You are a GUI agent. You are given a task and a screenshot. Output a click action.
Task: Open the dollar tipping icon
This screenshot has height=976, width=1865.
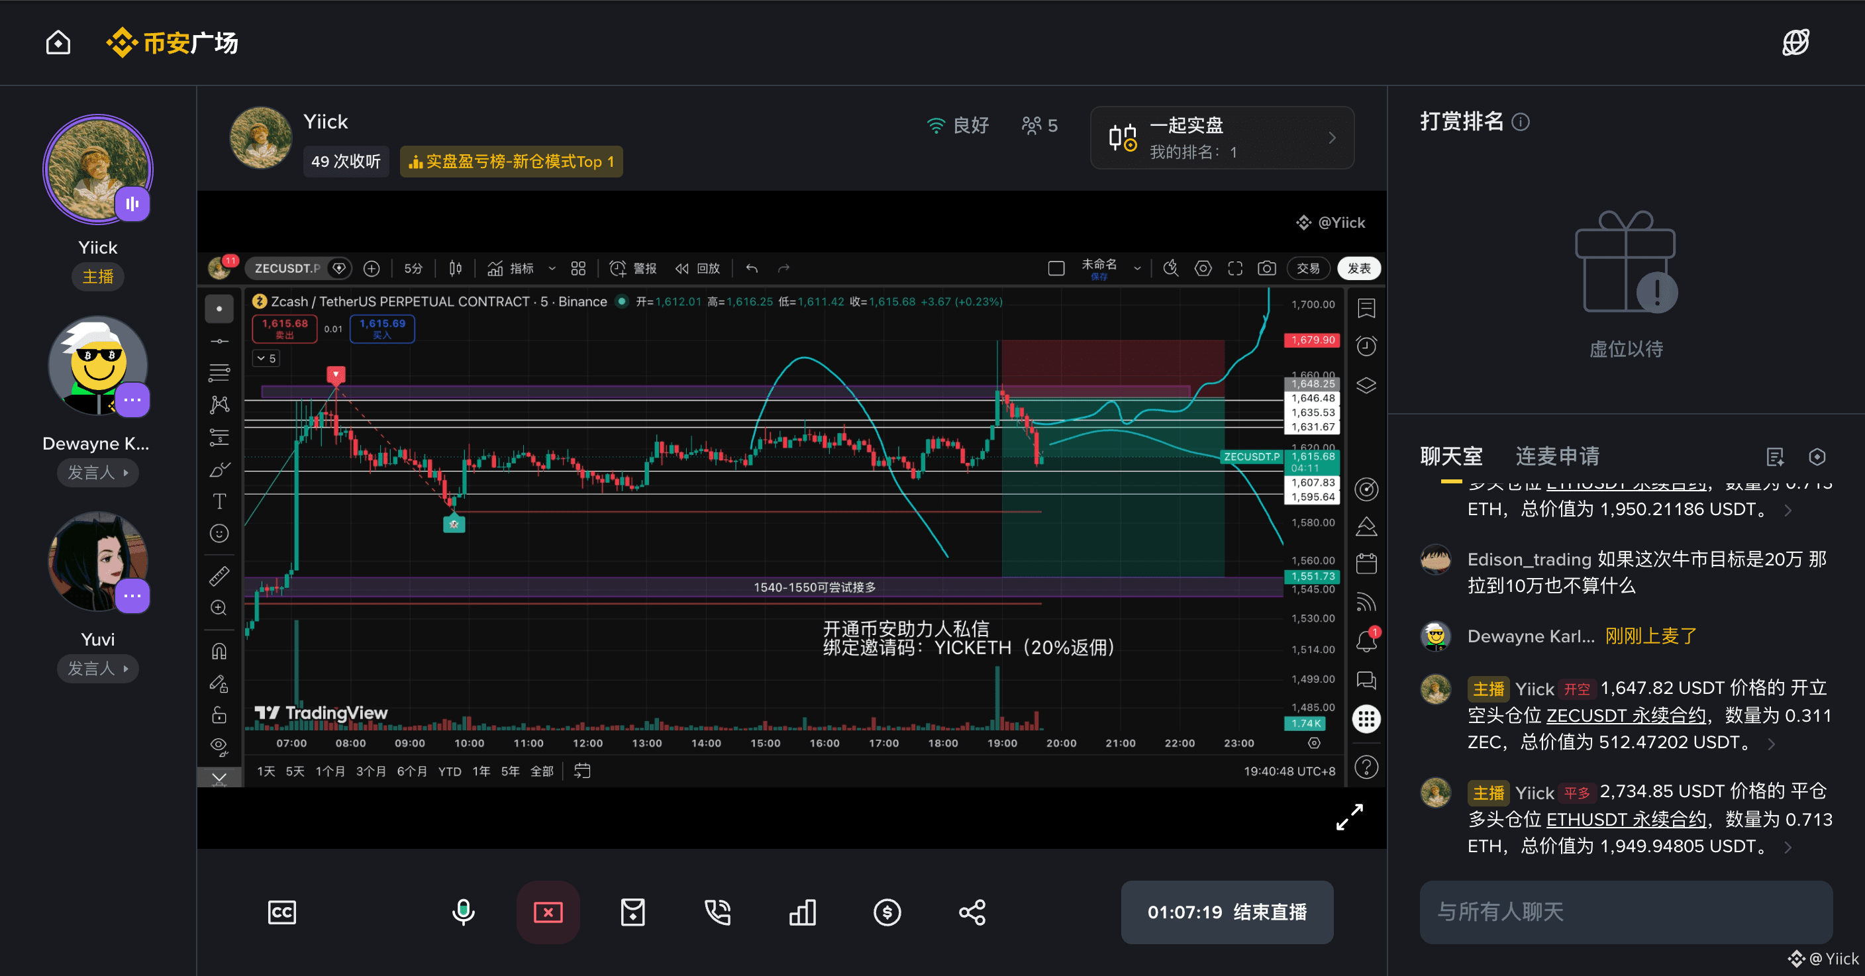coord(887,912)
